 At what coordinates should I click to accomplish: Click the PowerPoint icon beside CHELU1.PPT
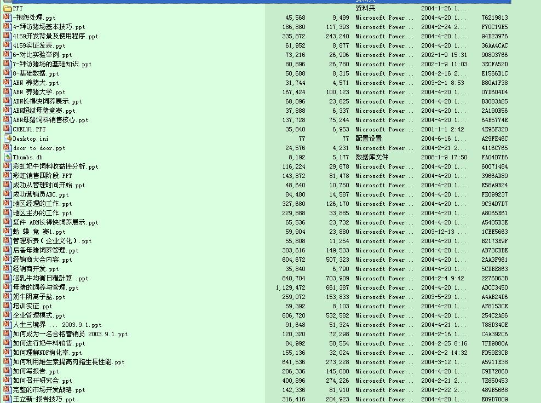click(8, 129)
